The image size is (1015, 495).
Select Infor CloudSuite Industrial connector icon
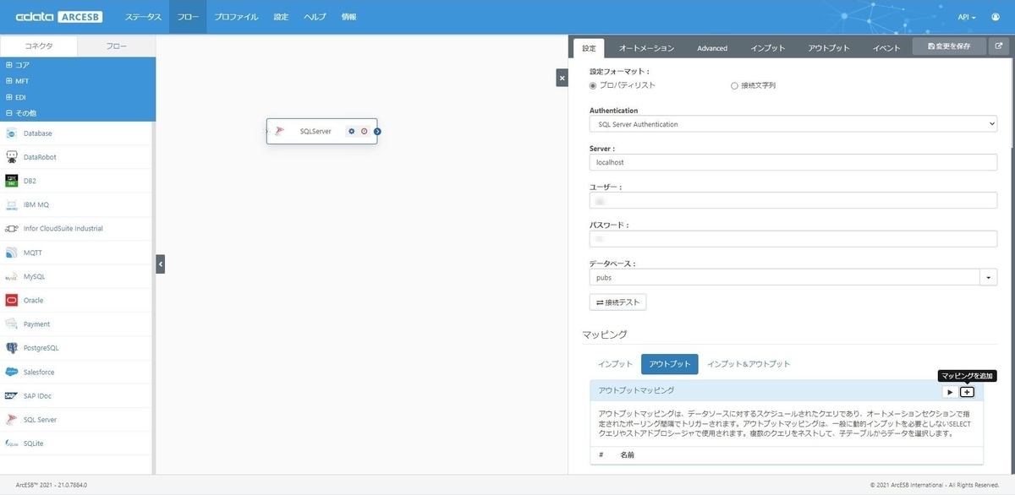coord(12,229)
